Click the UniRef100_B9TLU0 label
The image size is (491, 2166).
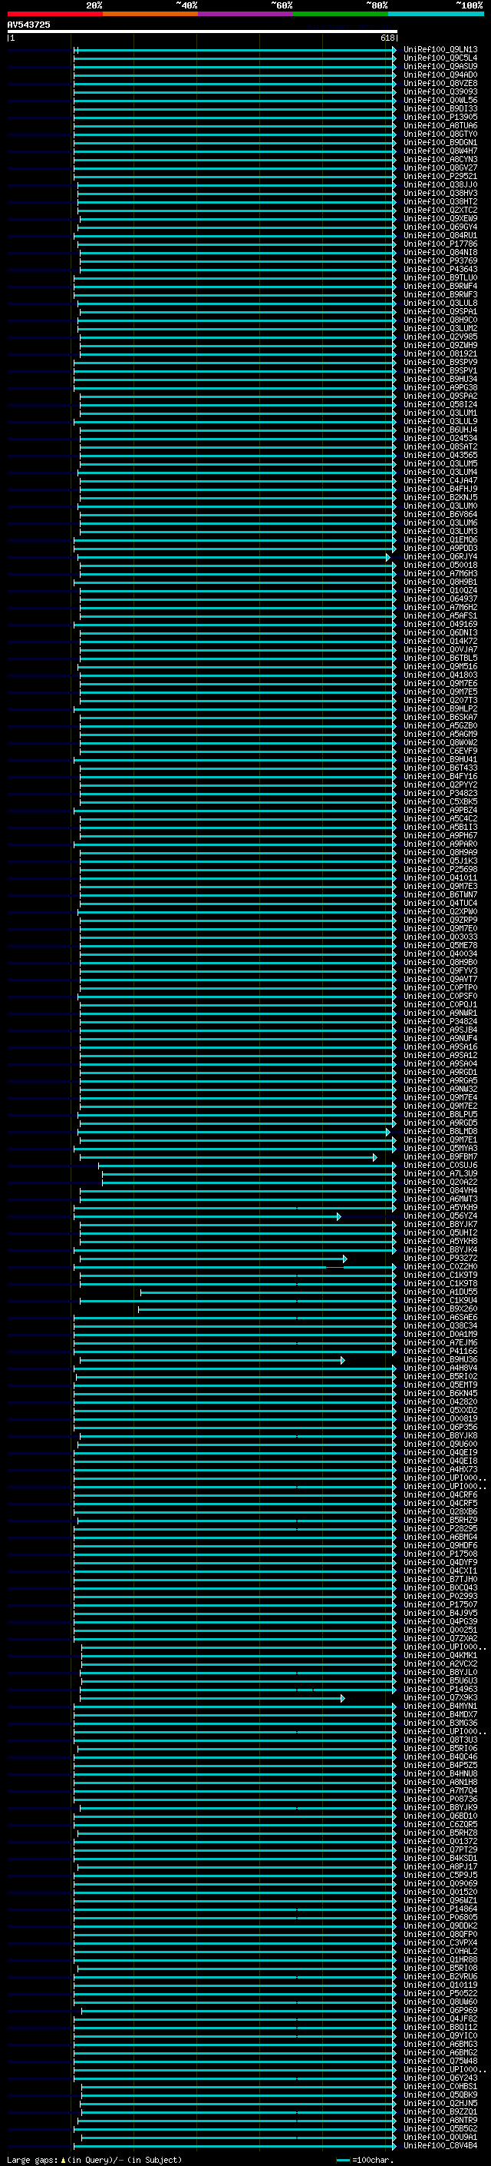pyautogui.click(x=440, y=277)
